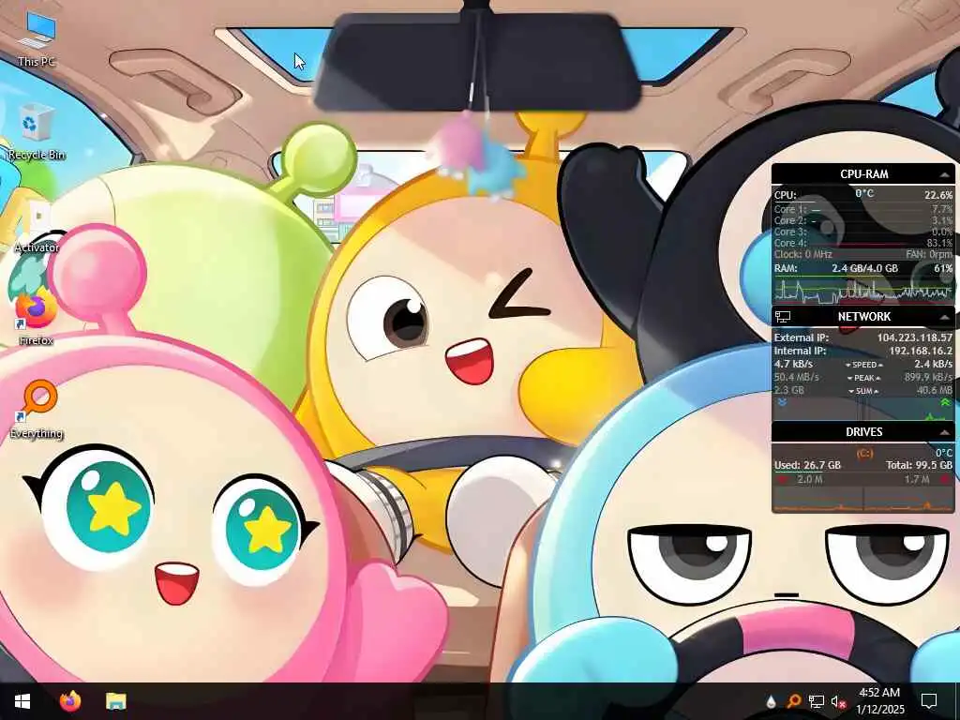Click the SUM label in network widget

863,391
